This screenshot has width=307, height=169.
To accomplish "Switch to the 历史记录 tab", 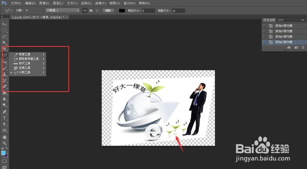I will (x=269, y=20).
